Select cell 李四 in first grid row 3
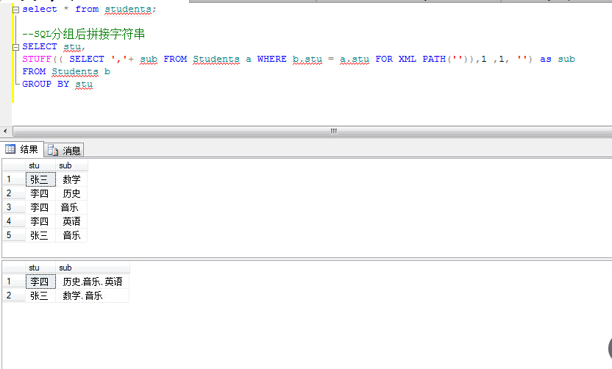 tap(40, 207)
